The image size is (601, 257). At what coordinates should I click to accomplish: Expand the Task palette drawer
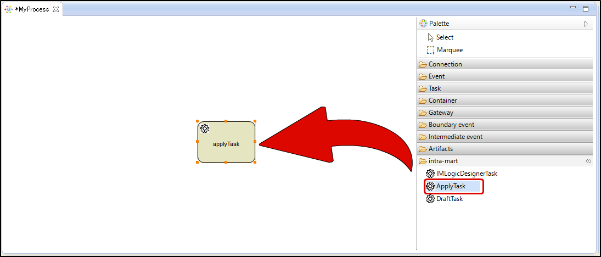505,88
